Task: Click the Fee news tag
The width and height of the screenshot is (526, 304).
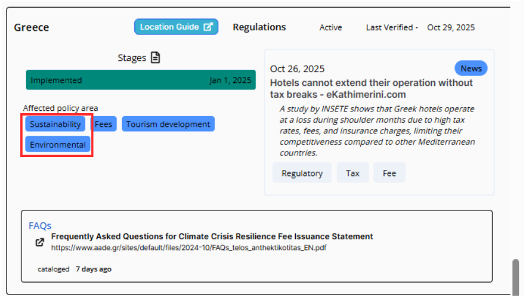Action: (389, 173)
